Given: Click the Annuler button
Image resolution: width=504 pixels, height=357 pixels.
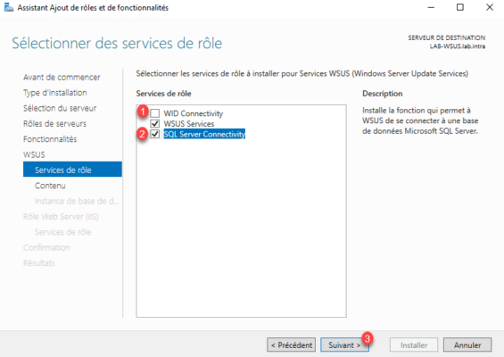Looking at the screenshot, I should [467, 345].
